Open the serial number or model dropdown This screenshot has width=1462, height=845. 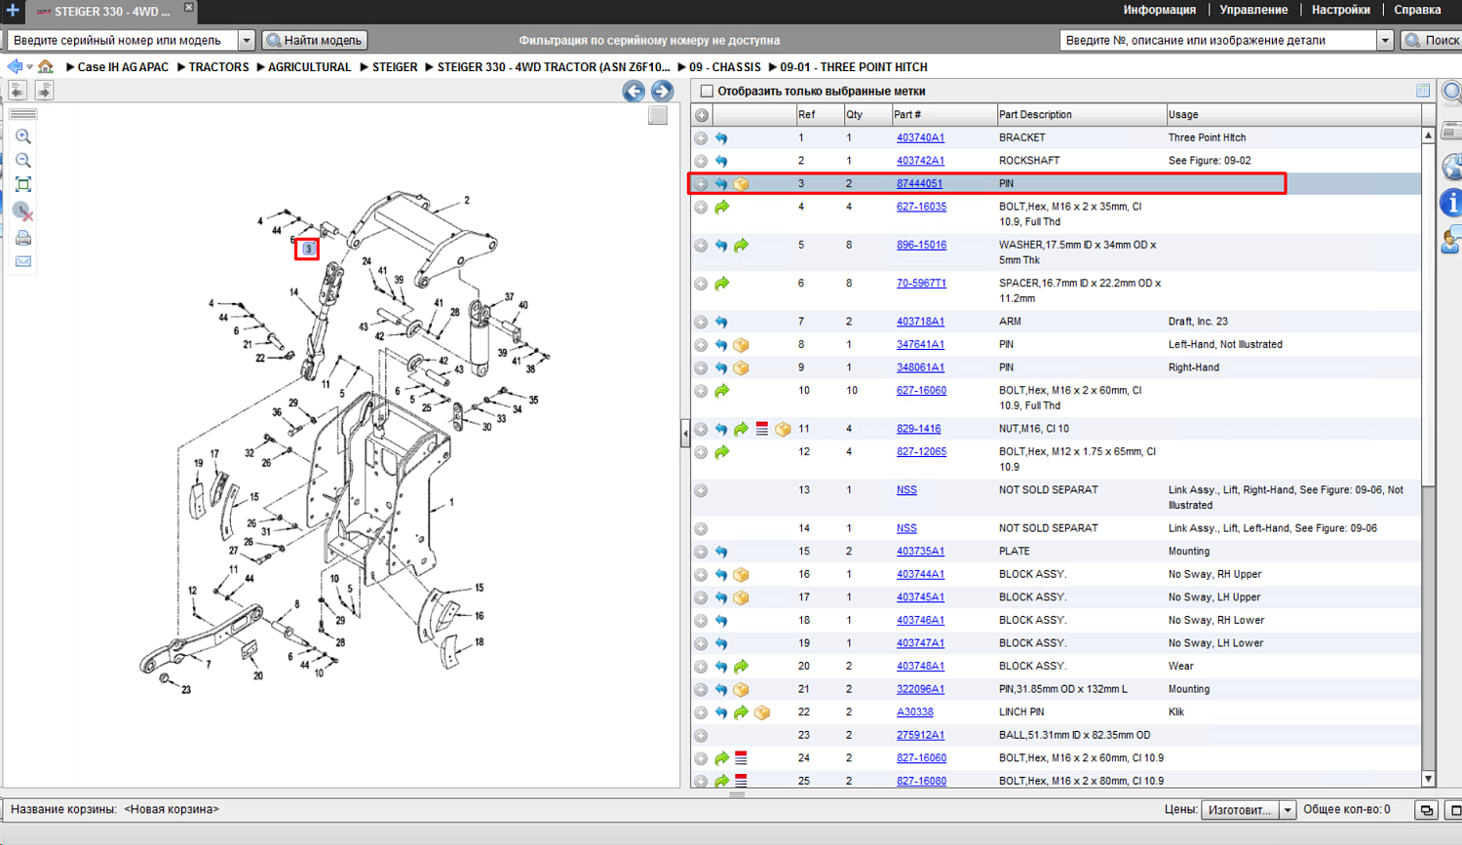coord(247,41)
